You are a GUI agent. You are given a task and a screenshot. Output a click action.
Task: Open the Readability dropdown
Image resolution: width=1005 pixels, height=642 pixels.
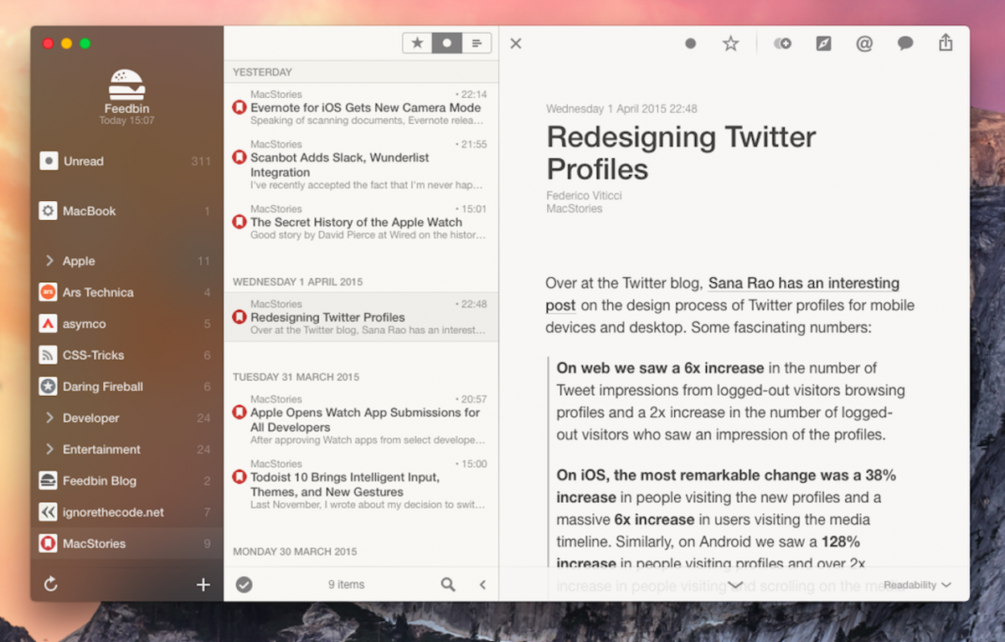(916, 585)
